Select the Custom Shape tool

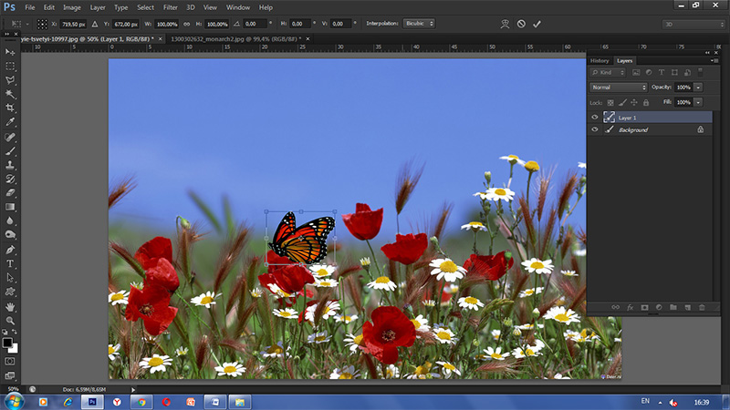click(x=10, y=292)
